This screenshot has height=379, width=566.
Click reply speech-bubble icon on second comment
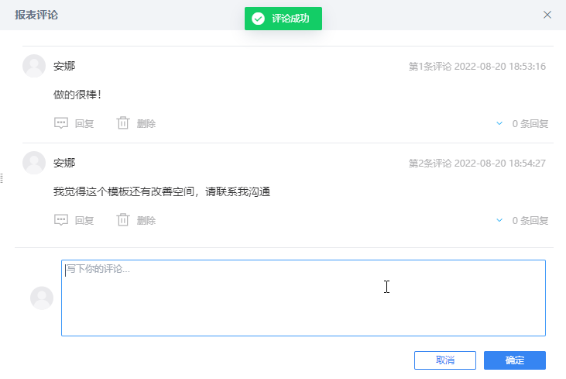pyautogui.click(x=61, y=220)
